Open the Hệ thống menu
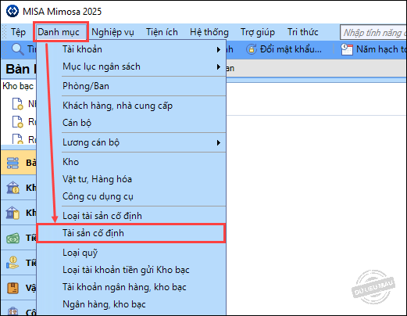Viewport: 407px width, 316px height. tap(209, 32)
